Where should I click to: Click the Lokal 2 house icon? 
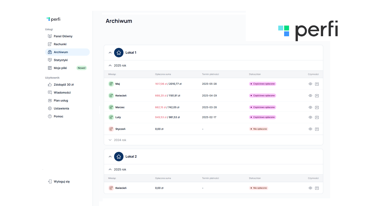pyautogui.click(x=119, y=157)
